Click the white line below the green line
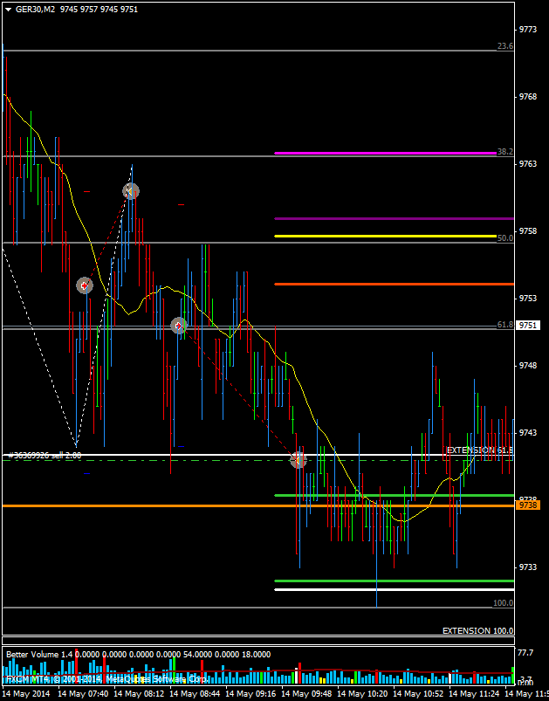 click(393, 590)
